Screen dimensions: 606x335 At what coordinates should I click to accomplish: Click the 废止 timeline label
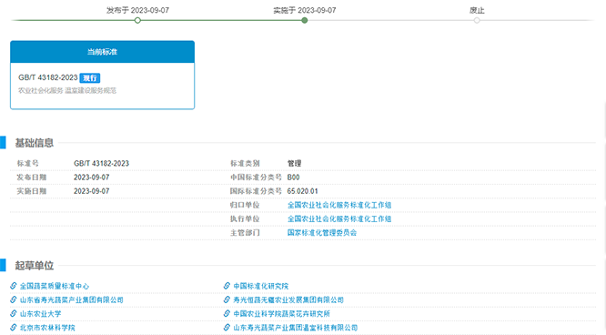[477, 10]
